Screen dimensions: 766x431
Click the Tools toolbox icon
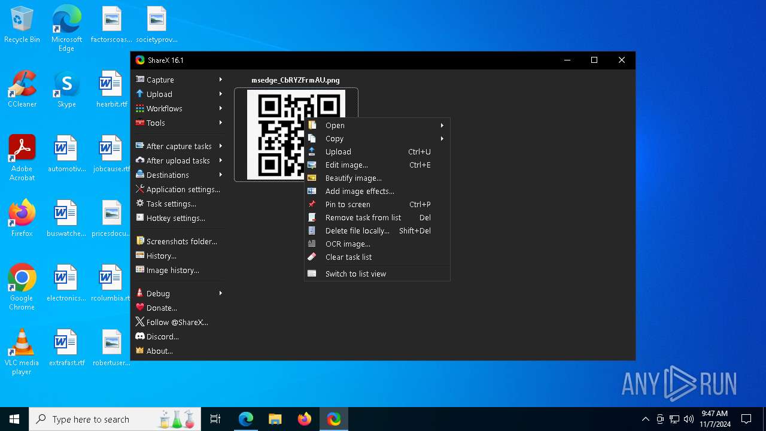[x=140, y=123]
